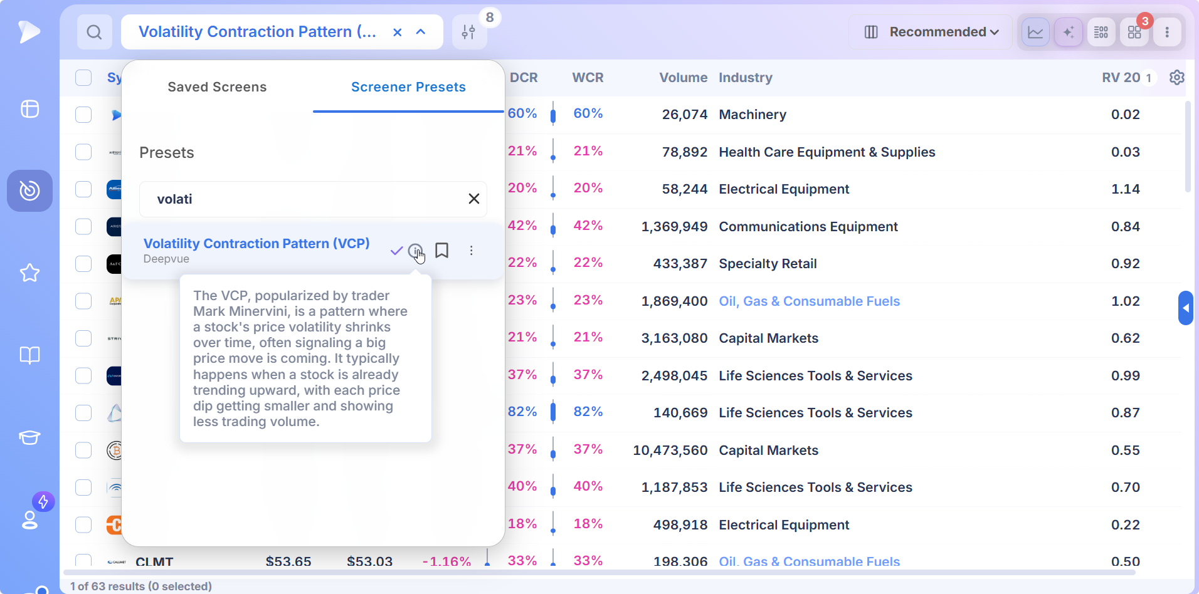Open the graduation cap learning icon

(29, 437)
